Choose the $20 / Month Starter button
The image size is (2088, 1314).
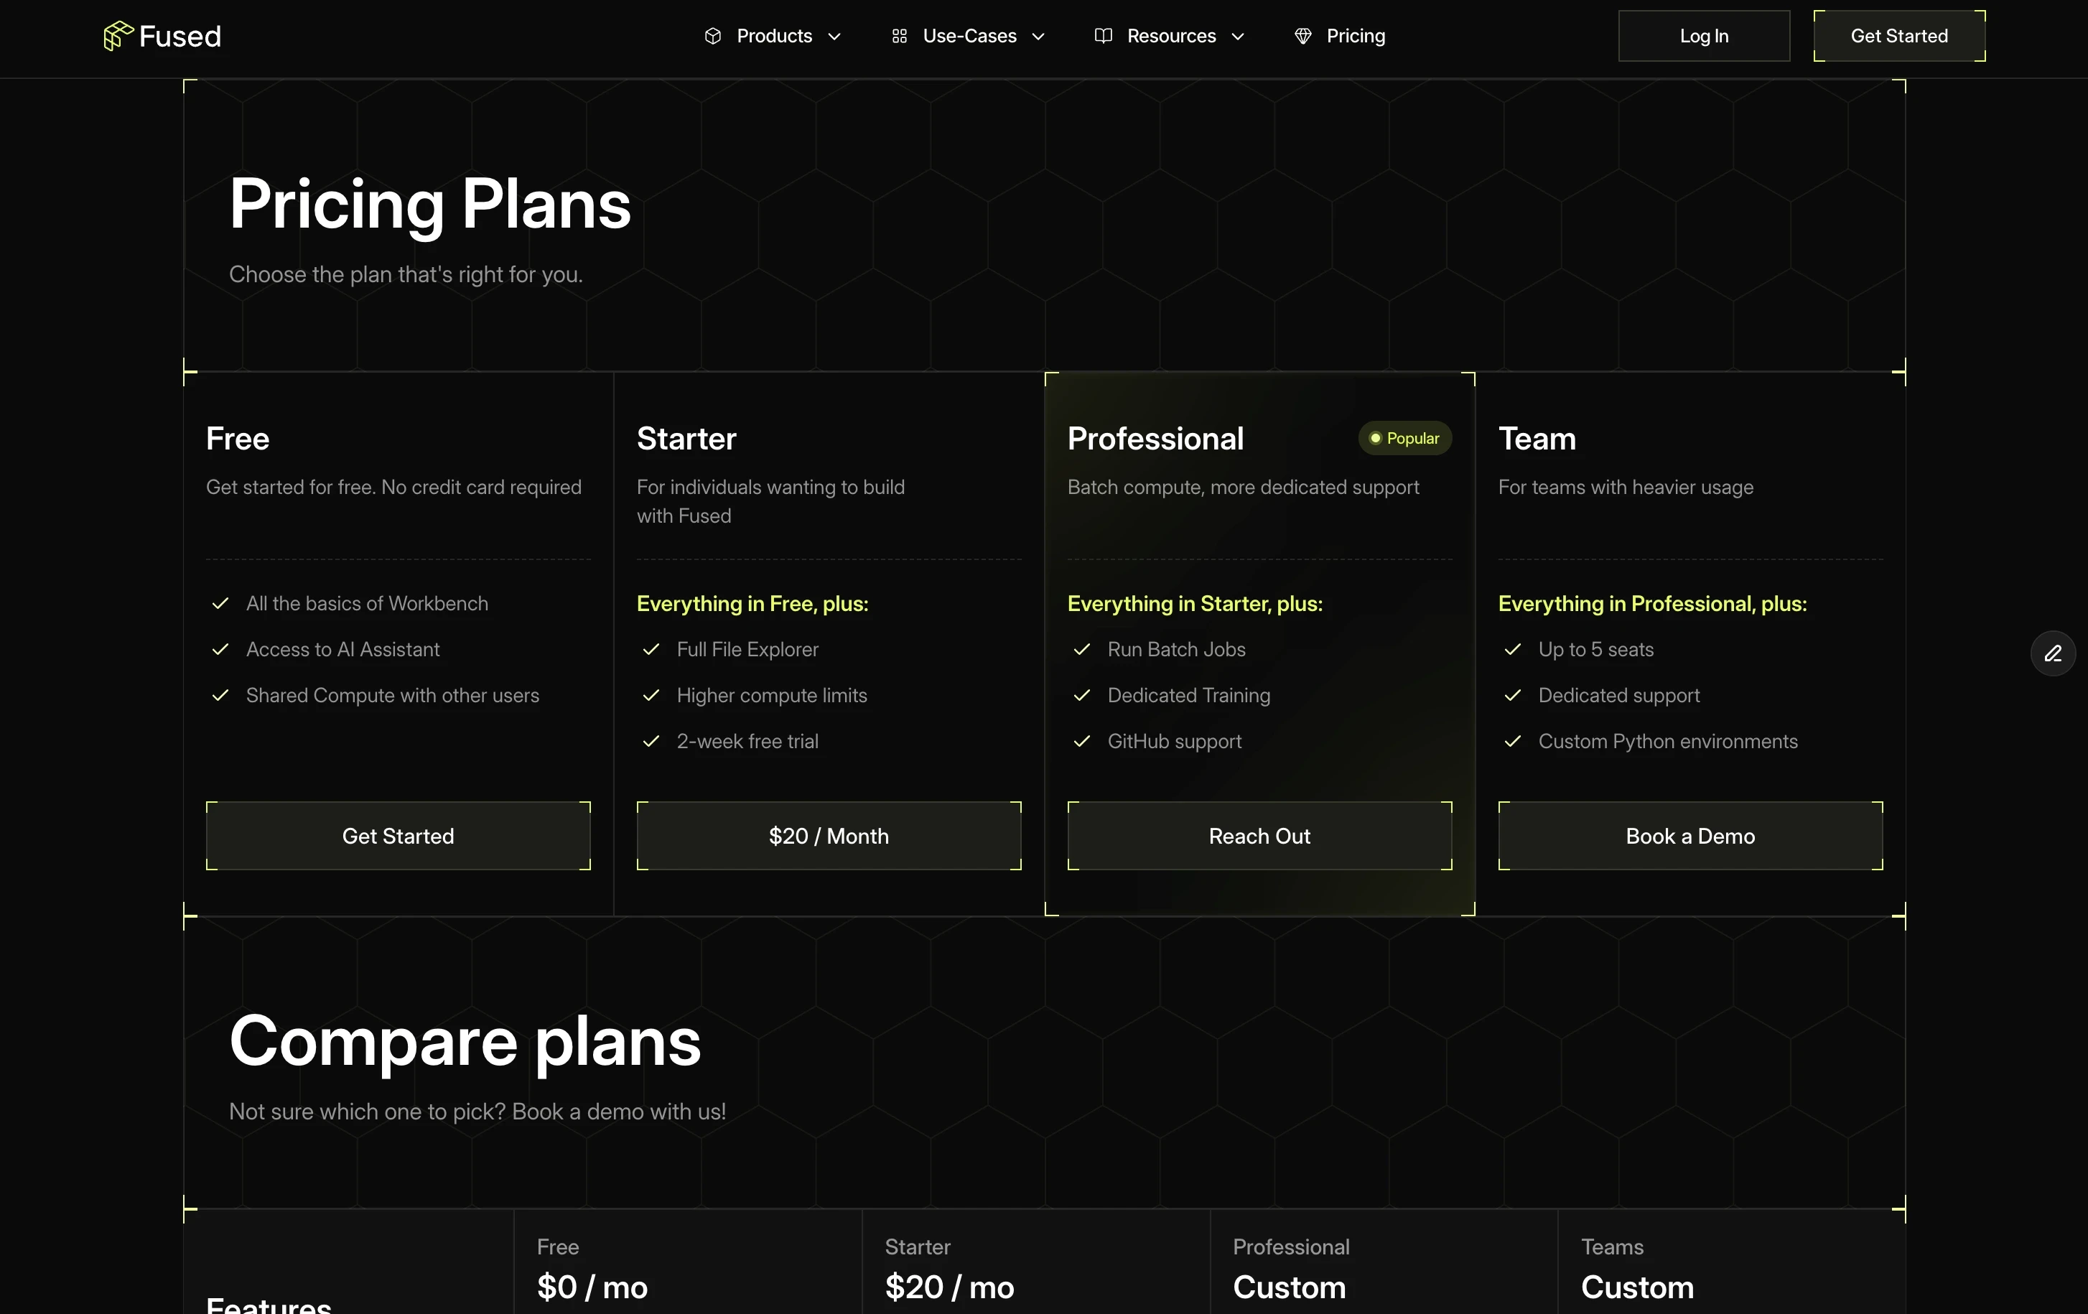point(828,836)
